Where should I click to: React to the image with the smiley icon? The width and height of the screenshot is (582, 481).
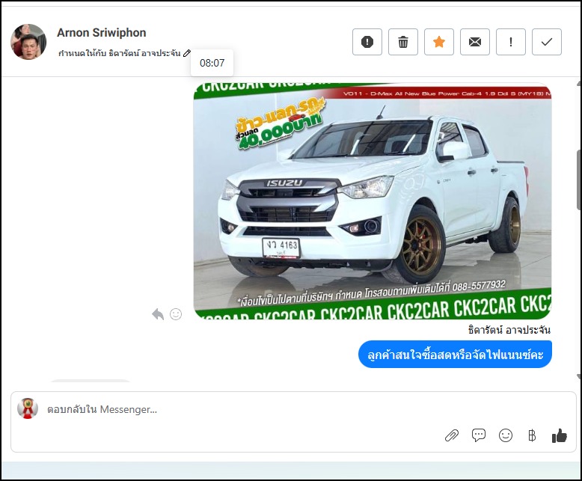[x=176, y=314]
